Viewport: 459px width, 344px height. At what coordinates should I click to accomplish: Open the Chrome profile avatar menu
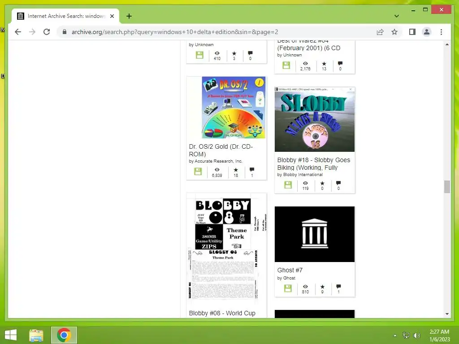pos(427,32)
